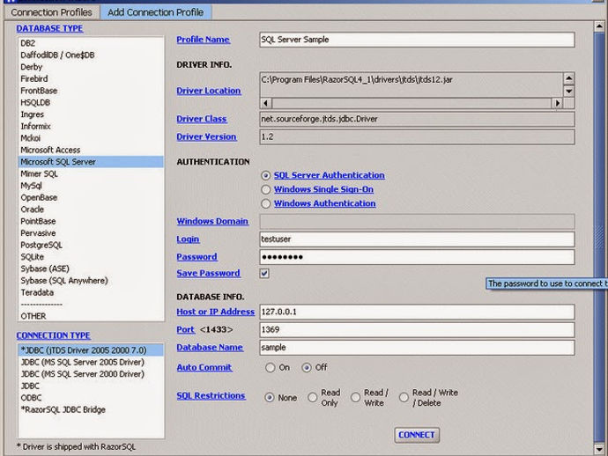
Task: Choose ODBC connection type
Action: (x=91, y=398)
